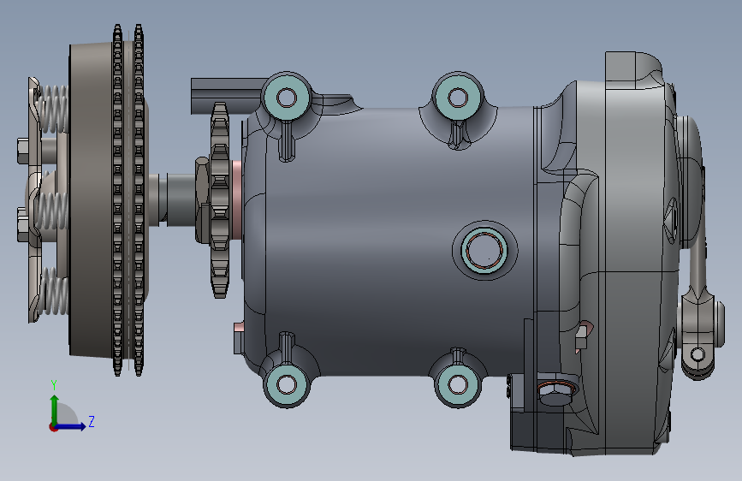Select the bottom-right mounting boss hole on housing
Screen dimensions: 742x481
click(x=458, y=384)
